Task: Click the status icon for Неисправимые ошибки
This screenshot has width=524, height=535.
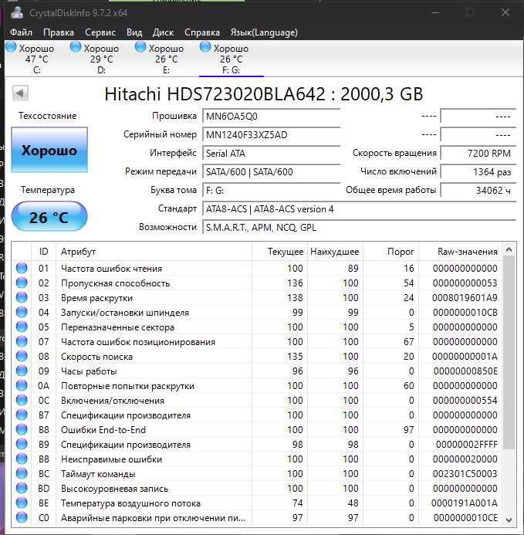Action: click(22, 459)
